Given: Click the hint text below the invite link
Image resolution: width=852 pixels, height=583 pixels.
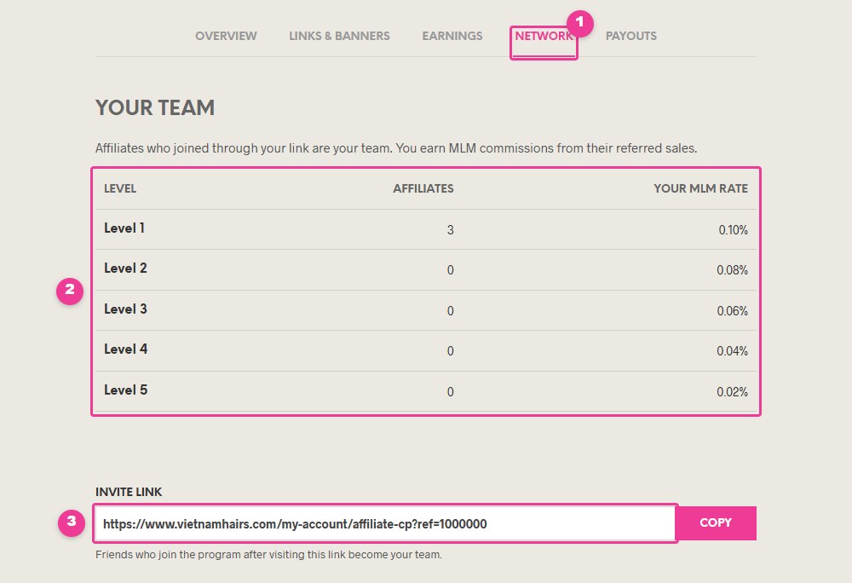Looking at the screenshot, I should pyautogui.click(x=269, y=555).
